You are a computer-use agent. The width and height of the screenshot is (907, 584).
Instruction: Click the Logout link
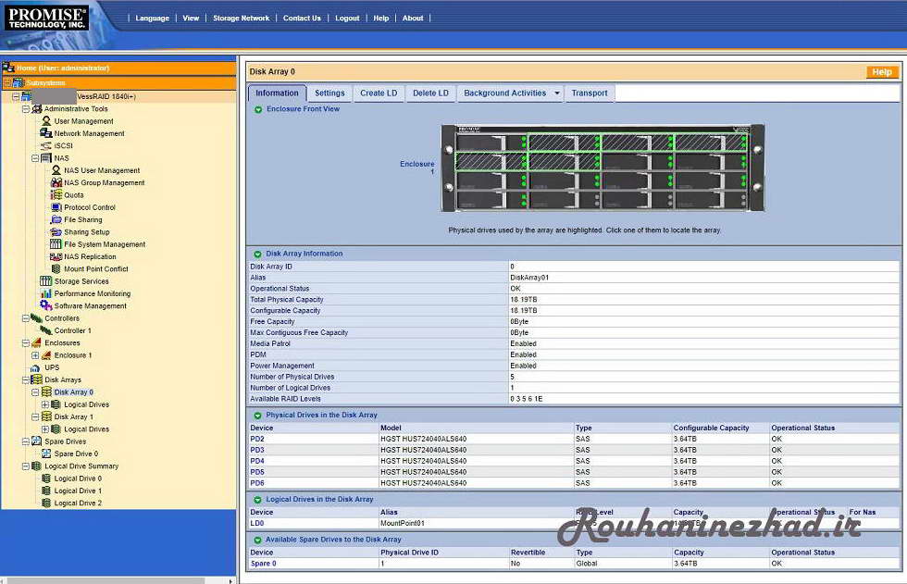[347, 18]
